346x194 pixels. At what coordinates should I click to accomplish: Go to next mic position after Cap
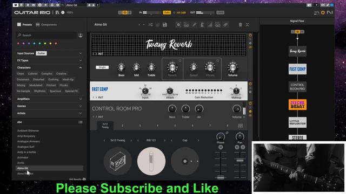[x=198, y=140]
